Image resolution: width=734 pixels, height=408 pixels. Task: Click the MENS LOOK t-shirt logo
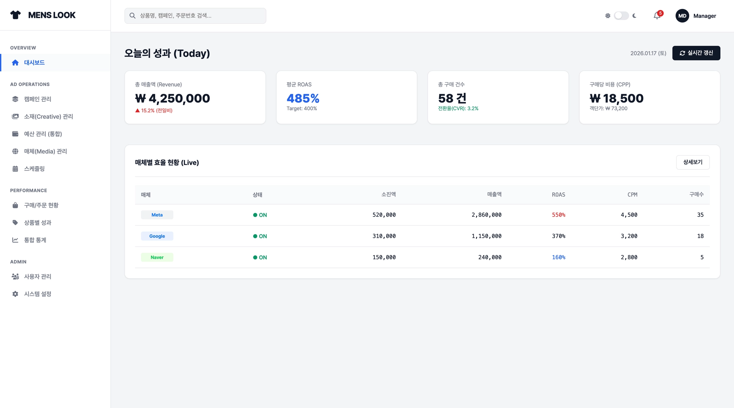pyautogui.click(x=15, y=15)
